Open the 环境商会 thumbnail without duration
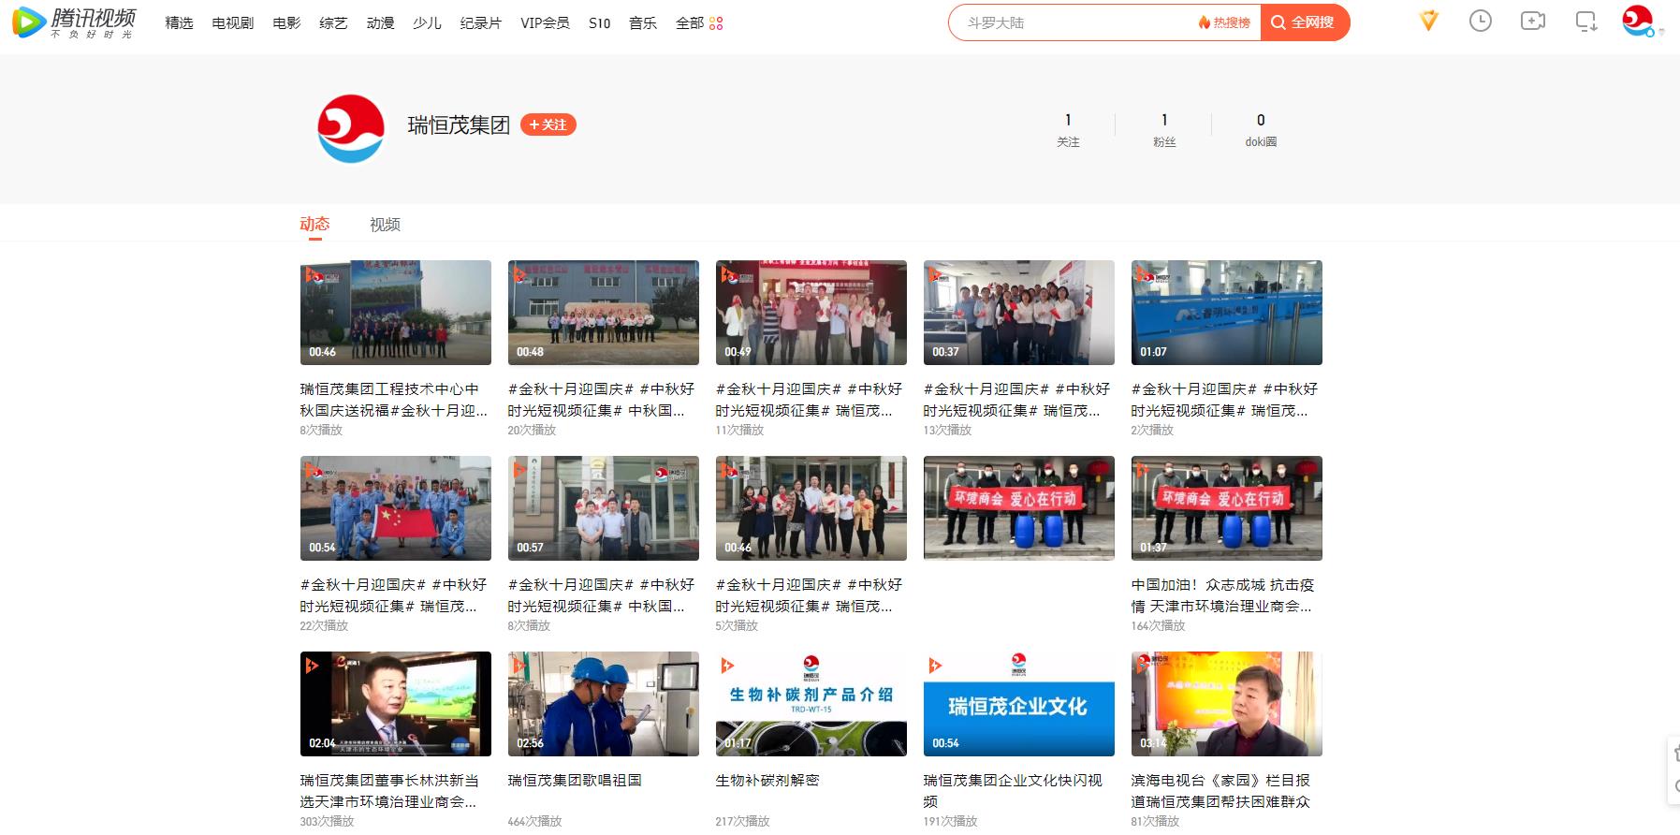The image size is (1680, 835). pyautogui.click(x=1018, y=508)
